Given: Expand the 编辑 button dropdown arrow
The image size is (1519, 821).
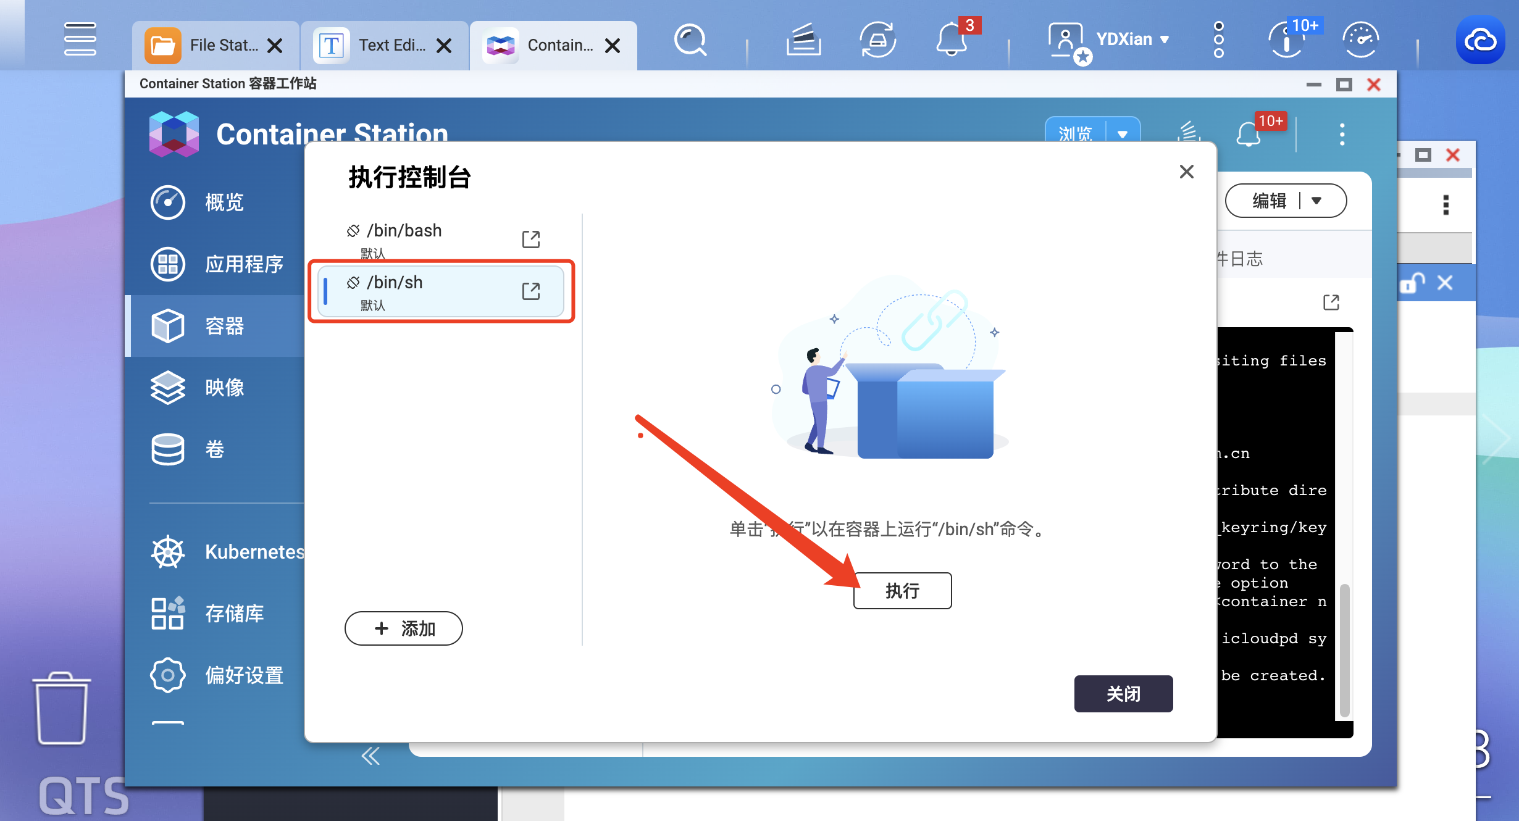Looking at the screenshot, I should [1316, 201].
